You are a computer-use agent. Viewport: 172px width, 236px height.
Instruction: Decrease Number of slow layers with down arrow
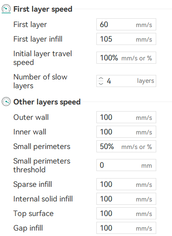tap(101, 83)
